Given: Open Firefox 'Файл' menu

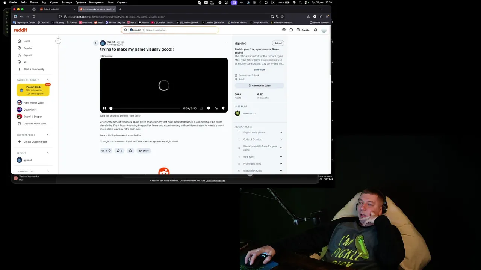Looking at the screenshot, I should (24, 2).
